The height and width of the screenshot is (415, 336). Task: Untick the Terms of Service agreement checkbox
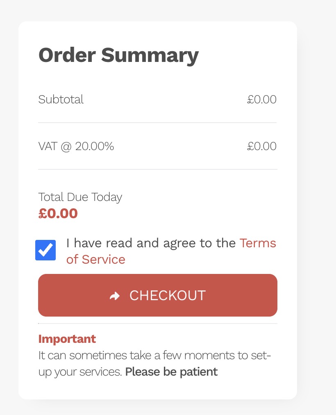45,250
